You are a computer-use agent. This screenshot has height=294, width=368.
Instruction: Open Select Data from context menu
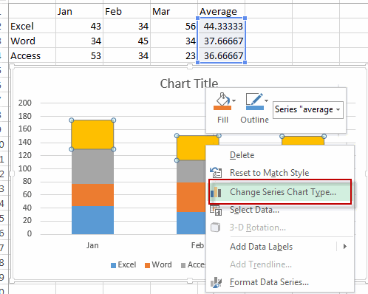(x=254, y=210)
